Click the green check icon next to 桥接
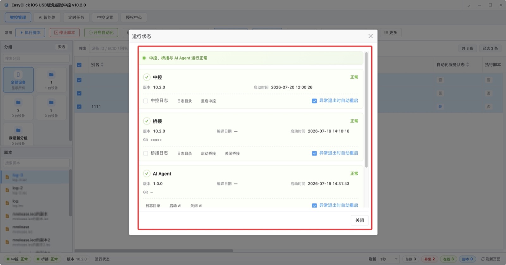This screenshot has width=506, height=265. point(147,121)
